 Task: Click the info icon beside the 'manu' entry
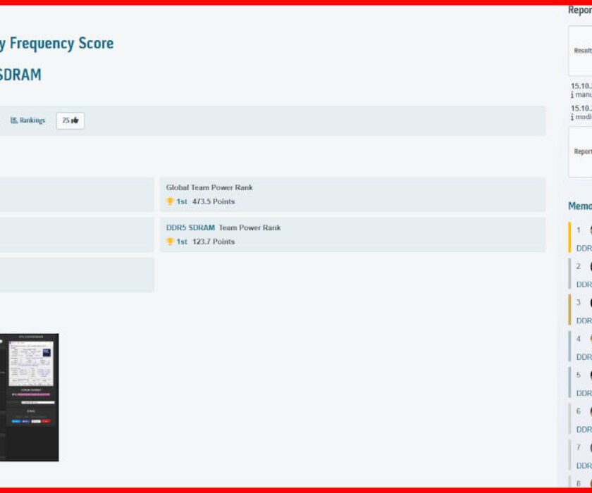(x=573, y=94)
